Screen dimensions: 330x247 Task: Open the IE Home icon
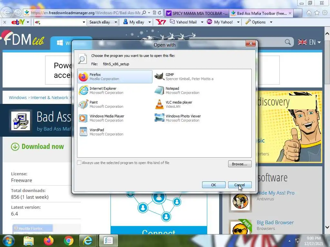pos(309,13)
